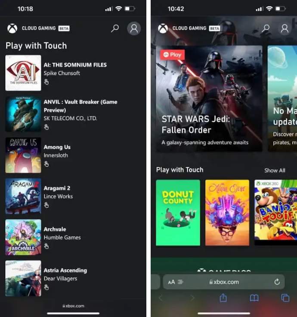
Task: Tap the Xbox logo in the right phone
Action: [x=163, y=28]
